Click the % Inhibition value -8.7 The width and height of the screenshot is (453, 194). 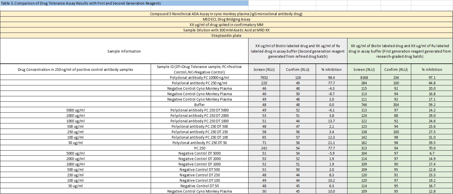[331, 94]
